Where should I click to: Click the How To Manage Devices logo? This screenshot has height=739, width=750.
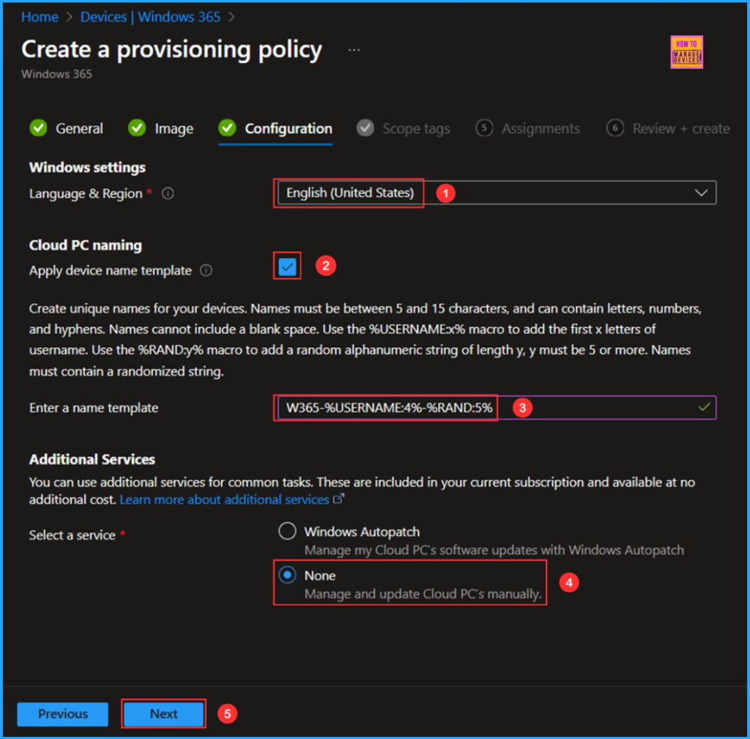tap(686, 52)
